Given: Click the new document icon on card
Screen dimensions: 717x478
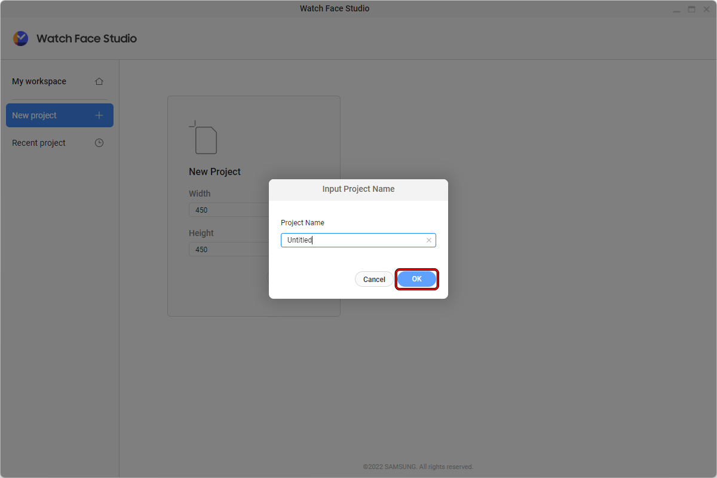Looking at the screenshot, I should (x=203, y=137).
